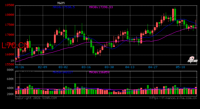Click the 04-13 date axis label
Viewport: 200px width, 109px height.
point(130,67)
